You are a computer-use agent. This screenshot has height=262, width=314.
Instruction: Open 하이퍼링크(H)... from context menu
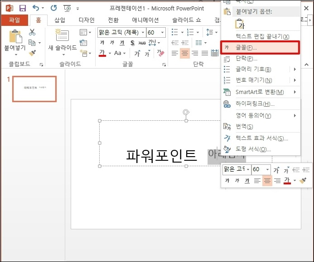260,104
